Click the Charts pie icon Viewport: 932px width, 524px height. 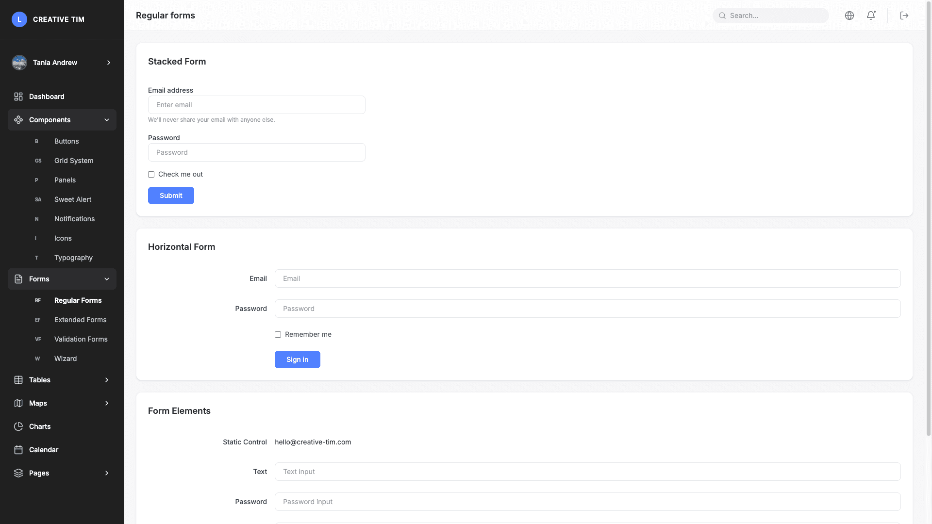pos(18,426)
